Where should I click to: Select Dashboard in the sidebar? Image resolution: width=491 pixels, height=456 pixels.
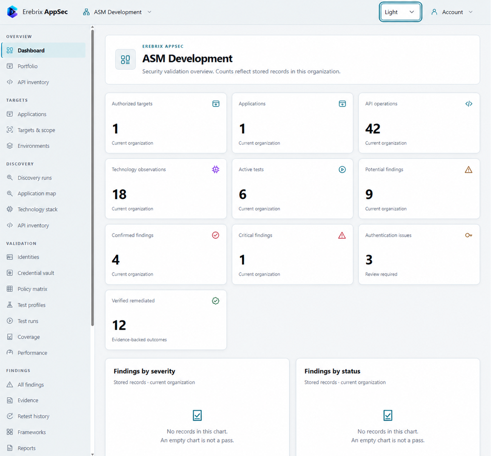pos(43,50)
